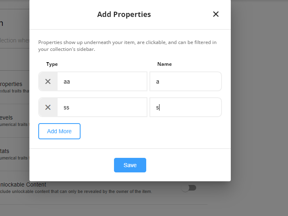Click the Unlockable Content heading
The height and width of the screenshot is (216, 288).
click(x=23, y=185)
